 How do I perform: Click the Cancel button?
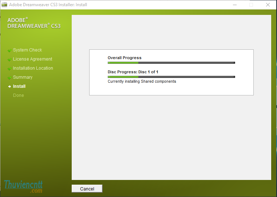coord(87,189)
